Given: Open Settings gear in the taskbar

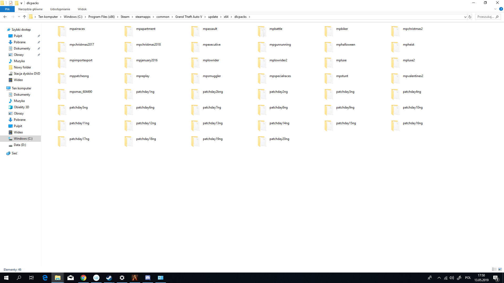Looking at the screenshot, I should [x=122, y=278].
